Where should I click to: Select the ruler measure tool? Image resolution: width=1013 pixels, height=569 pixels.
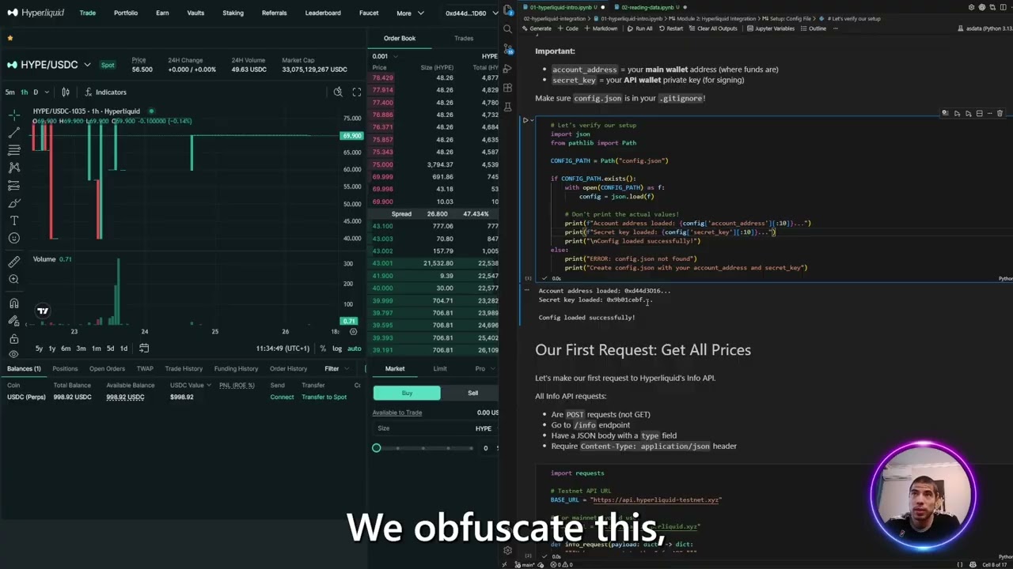[13, 262]
